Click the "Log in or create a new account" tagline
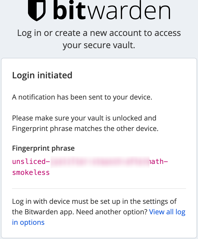 point(99,33)
